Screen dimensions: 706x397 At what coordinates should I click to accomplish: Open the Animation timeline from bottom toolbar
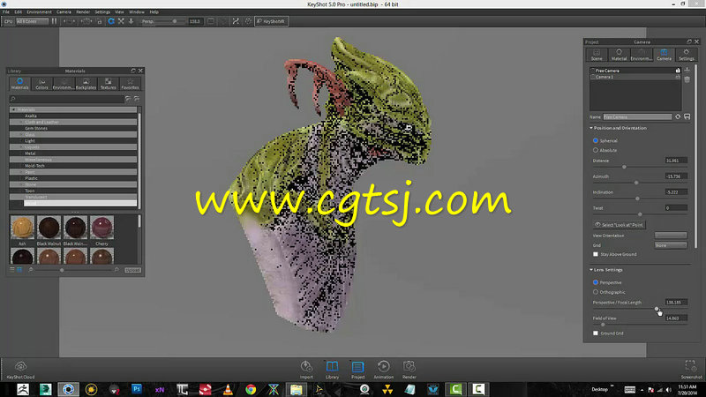point(384,370)
